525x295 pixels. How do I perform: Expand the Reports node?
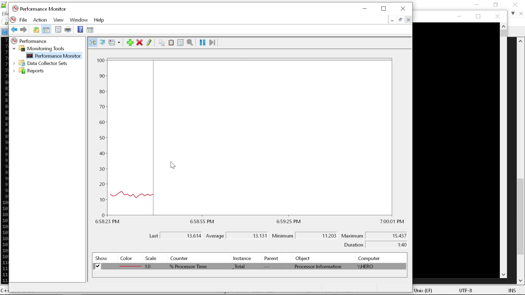pyautogui.click(x=14, y=70)
